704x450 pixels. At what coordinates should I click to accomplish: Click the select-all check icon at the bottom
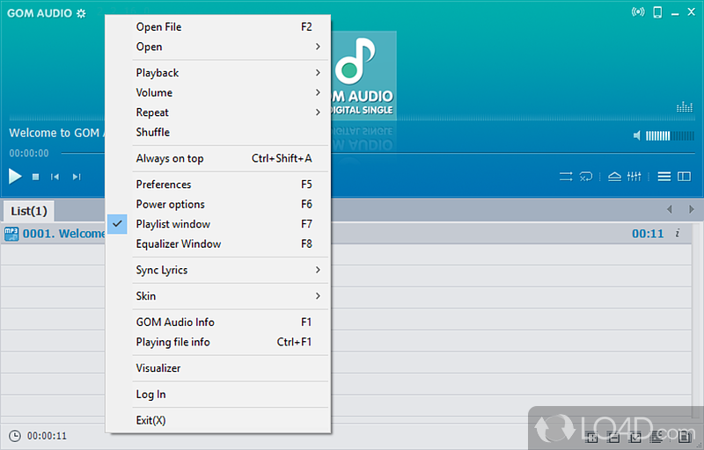635,436
